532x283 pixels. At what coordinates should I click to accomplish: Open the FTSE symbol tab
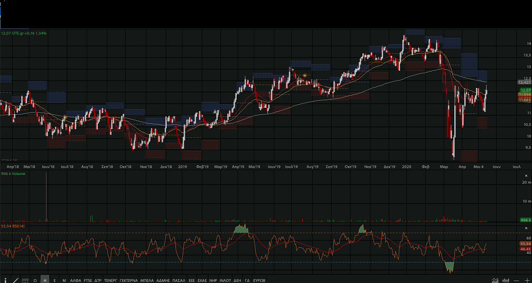click(x=88, y=280)
